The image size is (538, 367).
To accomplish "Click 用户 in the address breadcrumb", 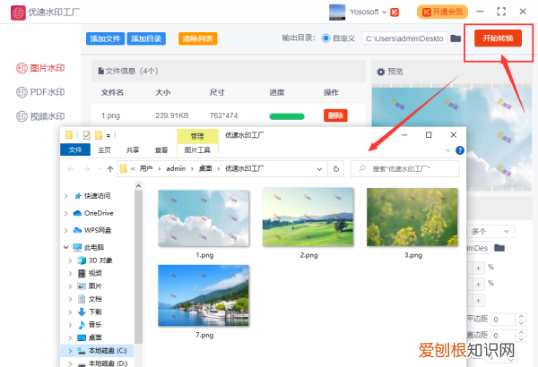I will pyautogui.click(x=146, y=168).
